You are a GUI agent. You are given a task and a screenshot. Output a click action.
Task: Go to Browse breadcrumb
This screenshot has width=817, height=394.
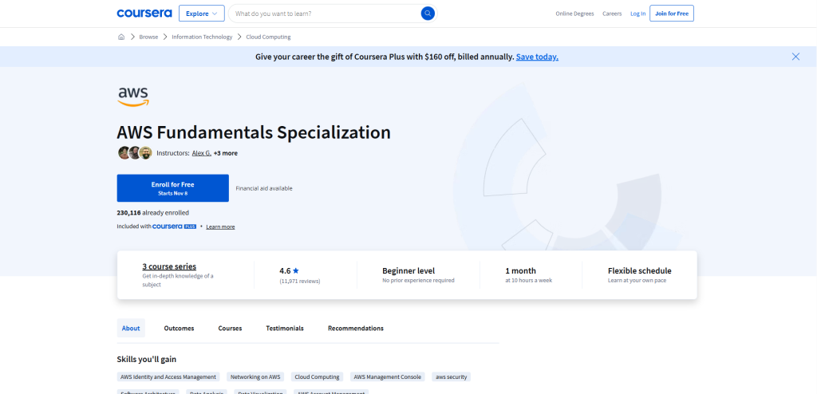point(148,37)
